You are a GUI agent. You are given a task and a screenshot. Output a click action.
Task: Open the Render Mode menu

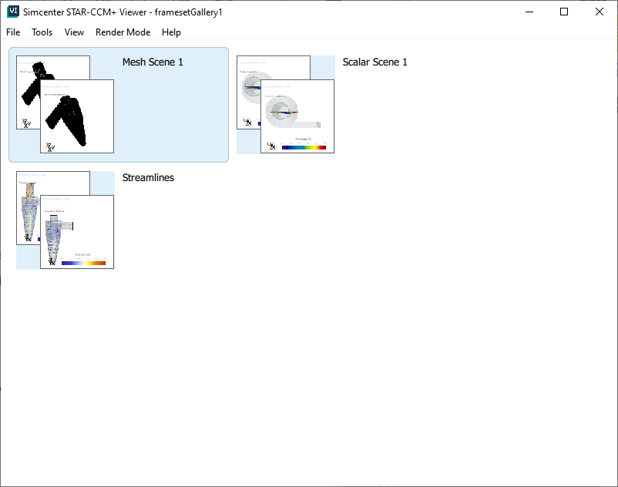coord(123,32)
